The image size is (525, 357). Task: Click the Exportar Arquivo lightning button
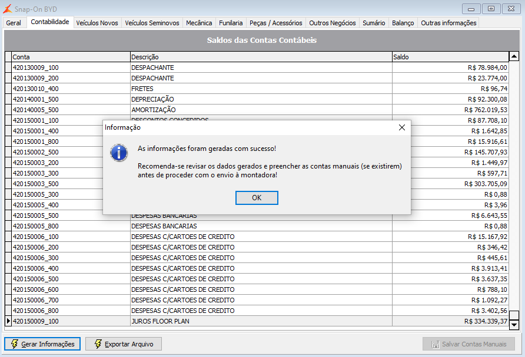pos(124,344)
